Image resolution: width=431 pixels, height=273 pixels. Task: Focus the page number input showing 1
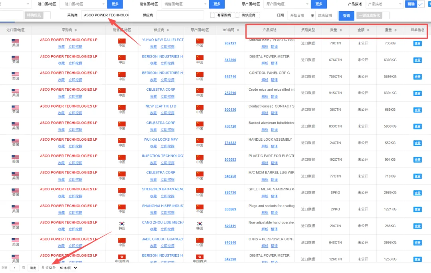point(15,268)
